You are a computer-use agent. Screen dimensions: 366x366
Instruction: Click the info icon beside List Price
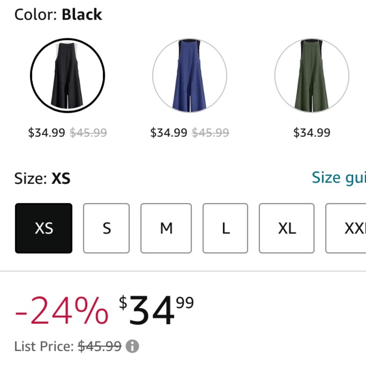(132, 346)
